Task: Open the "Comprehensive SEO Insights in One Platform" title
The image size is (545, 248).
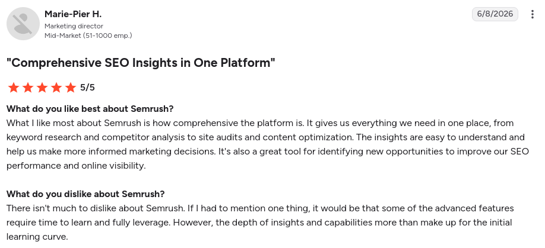Action: coord(141,63)
